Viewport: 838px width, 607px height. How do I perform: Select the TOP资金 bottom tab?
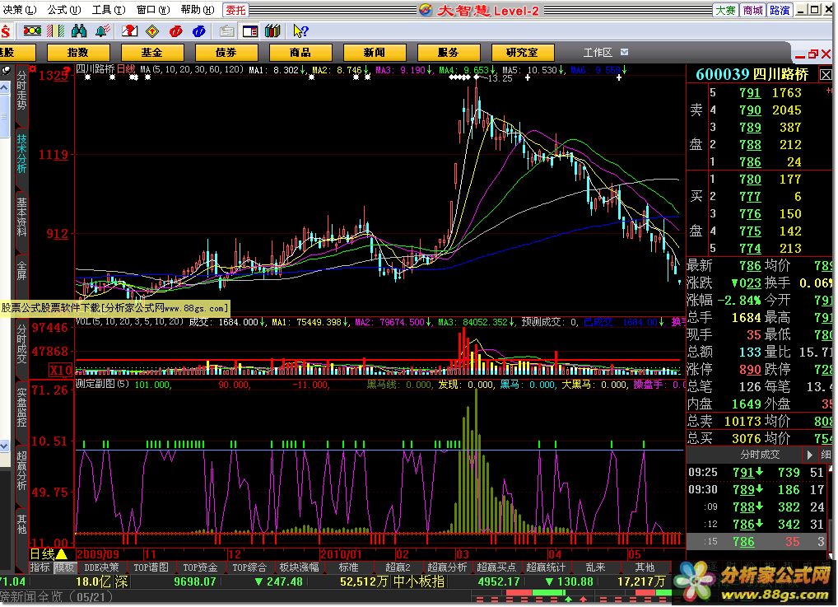(x=200, y=567)
